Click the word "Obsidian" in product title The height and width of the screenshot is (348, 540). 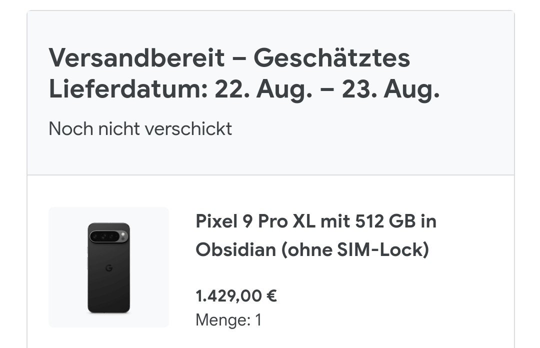click(x=235, y=249)
